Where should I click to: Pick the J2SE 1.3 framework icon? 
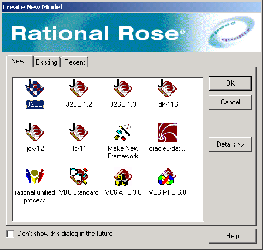[x=123, y=88]
